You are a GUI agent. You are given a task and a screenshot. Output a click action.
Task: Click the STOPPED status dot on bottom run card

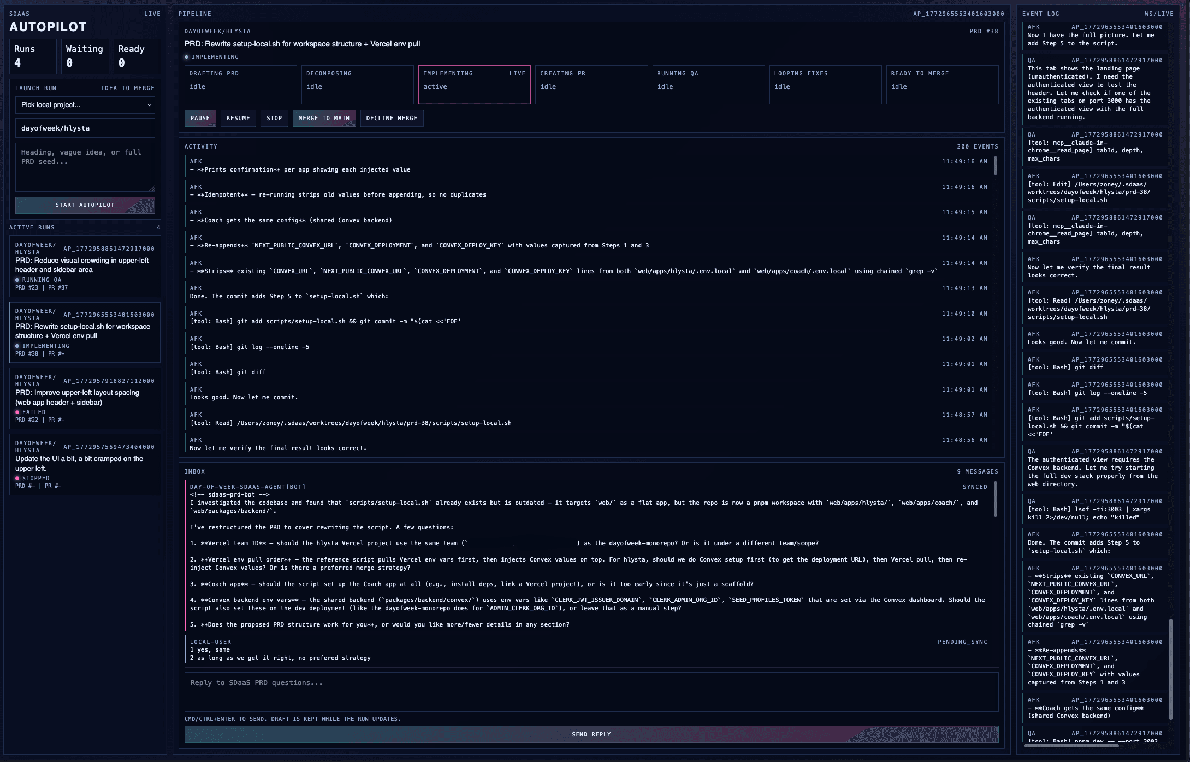point(17,478)
